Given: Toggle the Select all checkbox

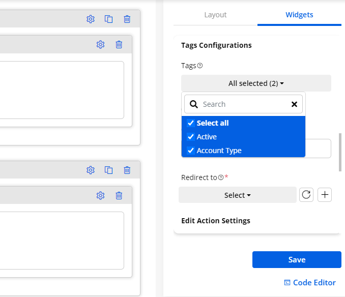Looking at the screenshot, I should [191, 123].
